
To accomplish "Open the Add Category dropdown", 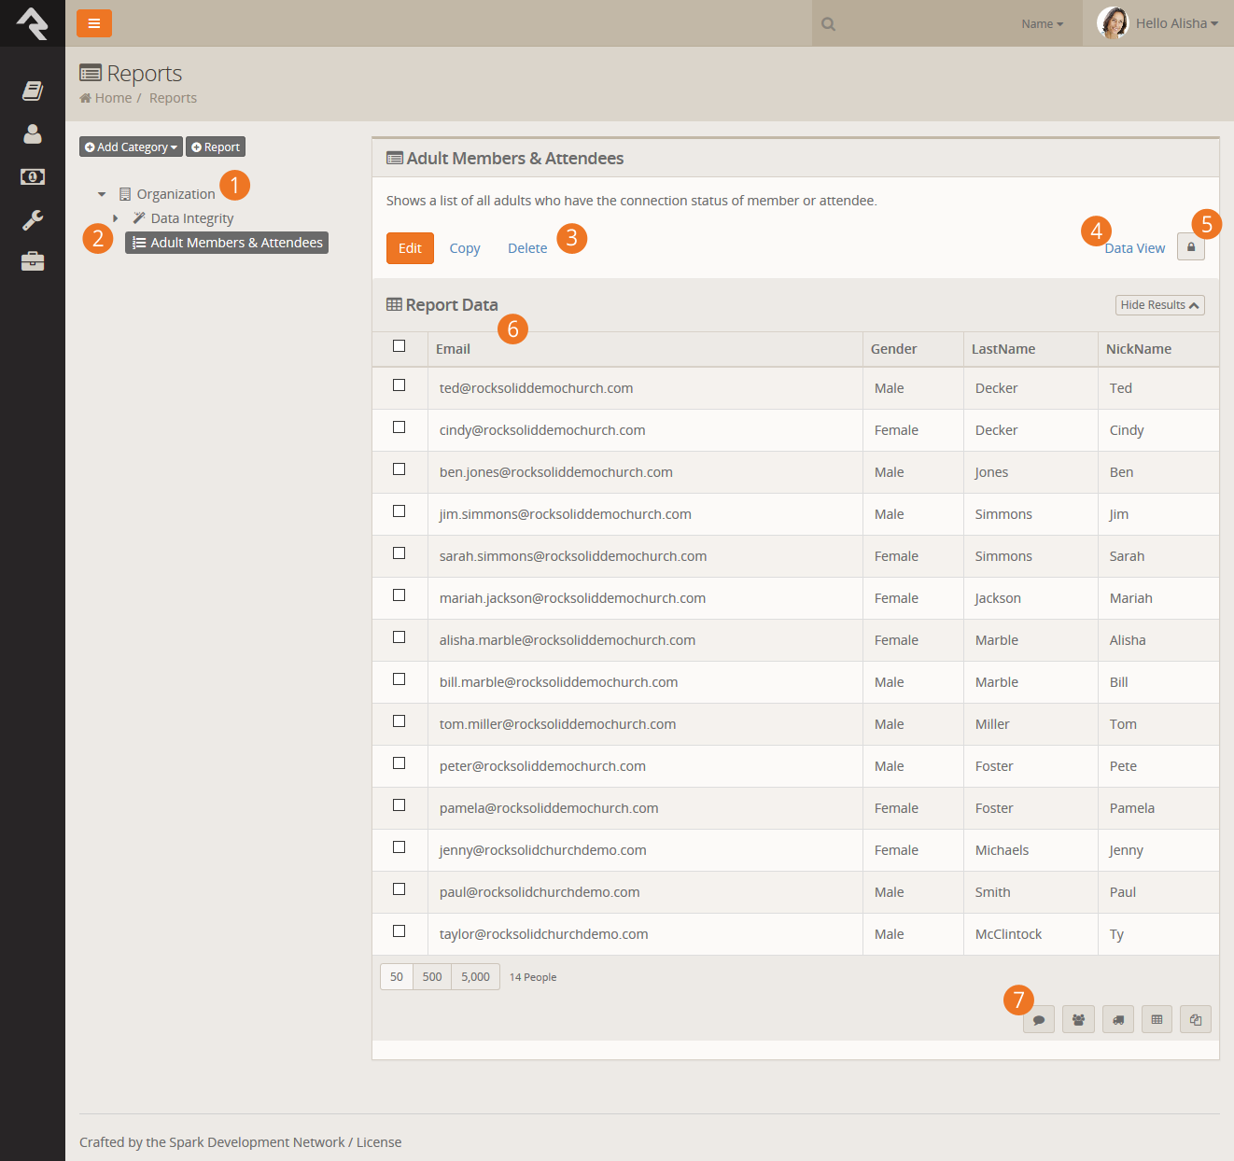I will tap(131, 147).
